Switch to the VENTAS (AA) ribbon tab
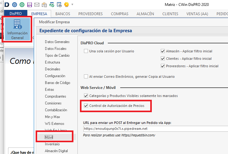The height and width of the screenshot is (154, 228). [197, 14]
